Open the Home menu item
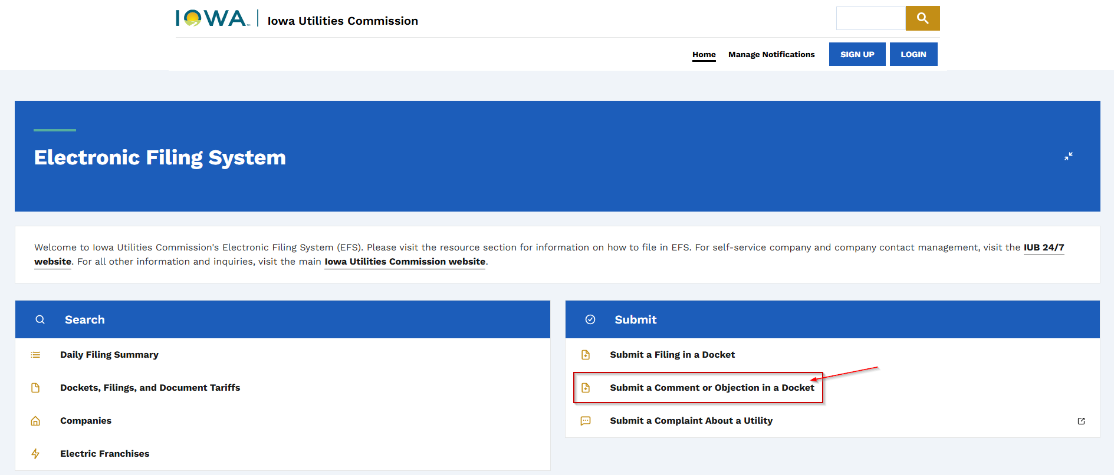This screenshot has height=475, width=1114. pyautogui.click(x=704, y=54)
